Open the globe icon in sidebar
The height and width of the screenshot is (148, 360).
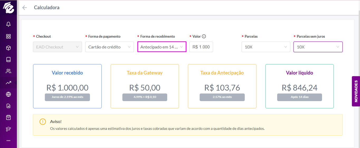pyautogui.click(x=8, y=94)
